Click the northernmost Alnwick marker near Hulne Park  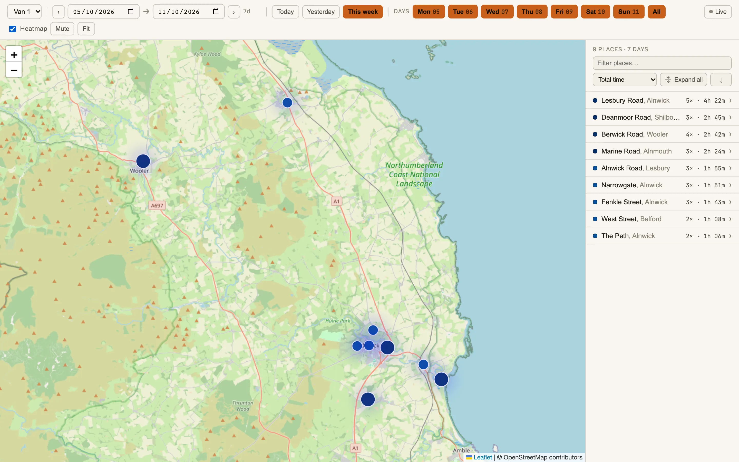(373, 330)
